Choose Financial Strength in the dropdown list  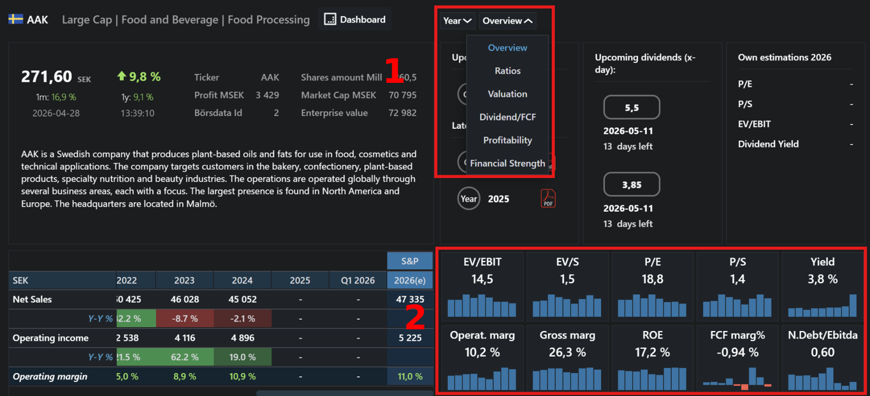tap(507, 163)
